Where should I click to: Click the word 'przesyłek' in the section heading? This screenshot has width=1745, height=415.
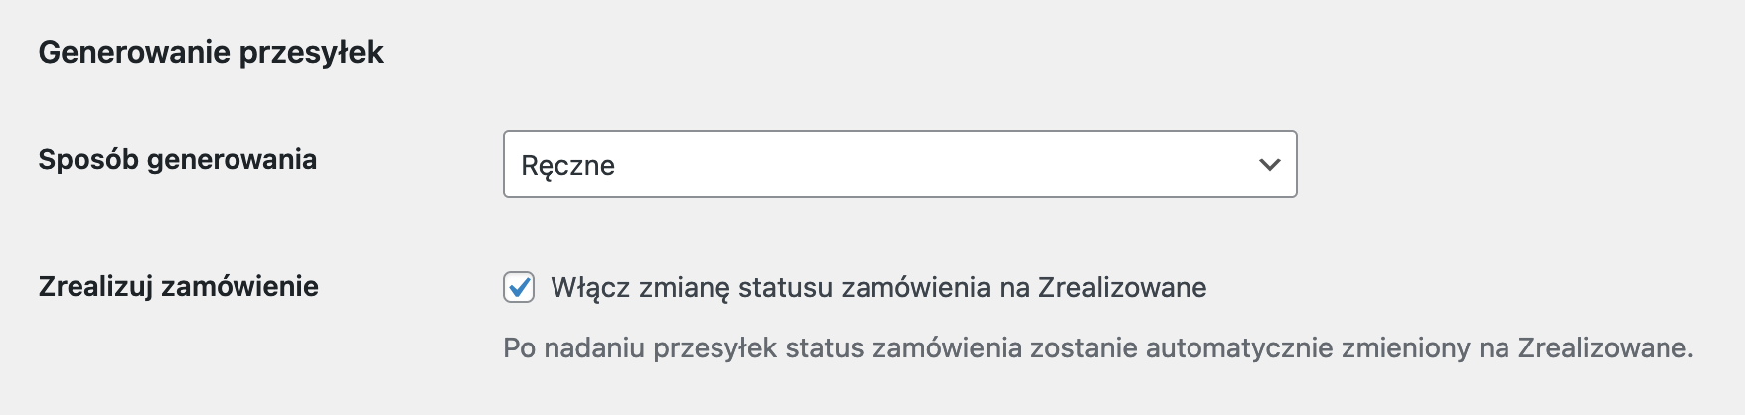click(x=311, y=52)
